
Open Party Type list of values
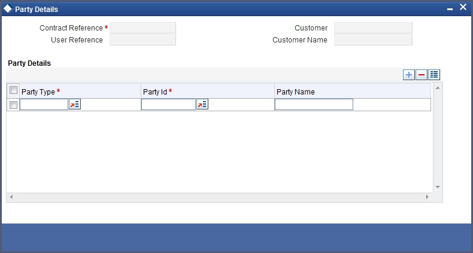pyautogui.click(x=74, y=105)
